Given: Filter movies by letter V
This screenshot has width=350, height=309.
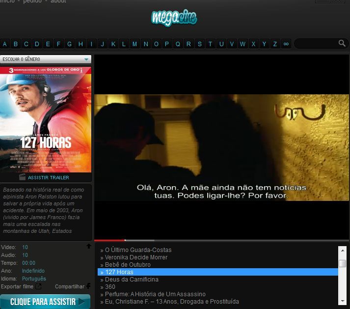Looking at the screenshot, I should click(232, 44).
